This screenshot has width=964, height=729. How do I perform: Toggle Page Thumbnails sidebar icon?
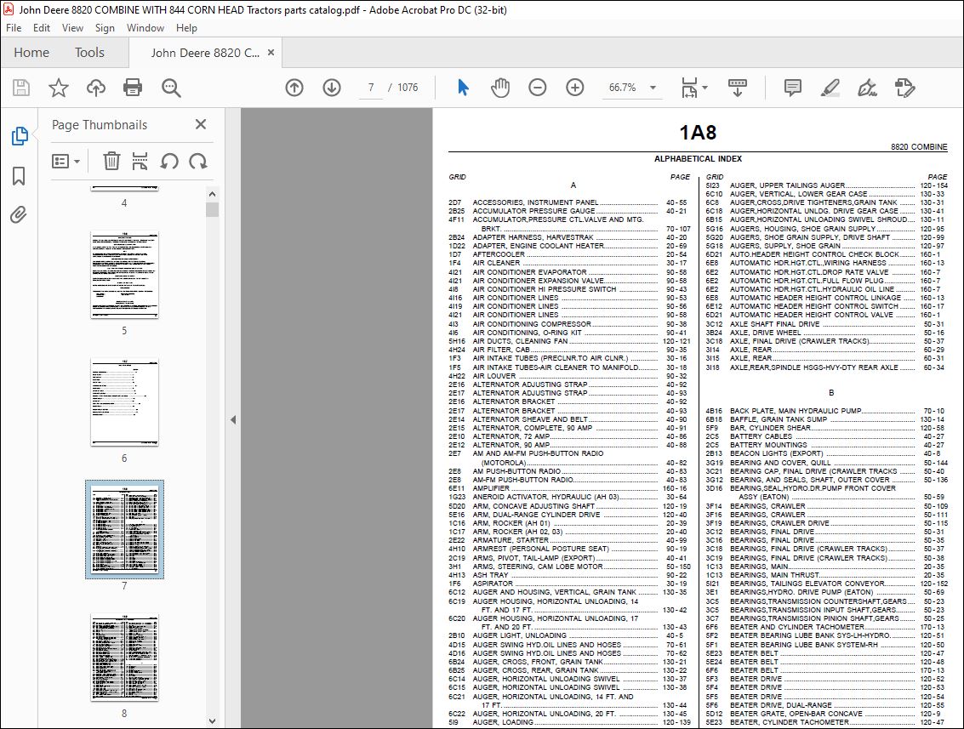point(19,136)
